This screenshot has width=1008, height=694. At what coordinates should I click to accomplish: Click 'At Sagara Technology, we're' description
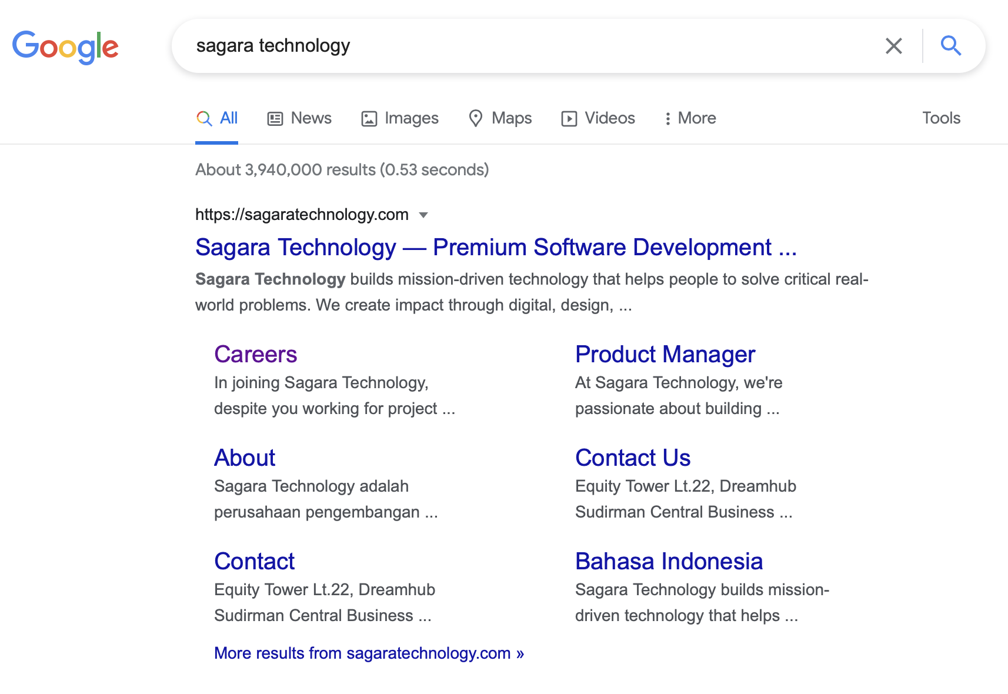click(679, 395)
